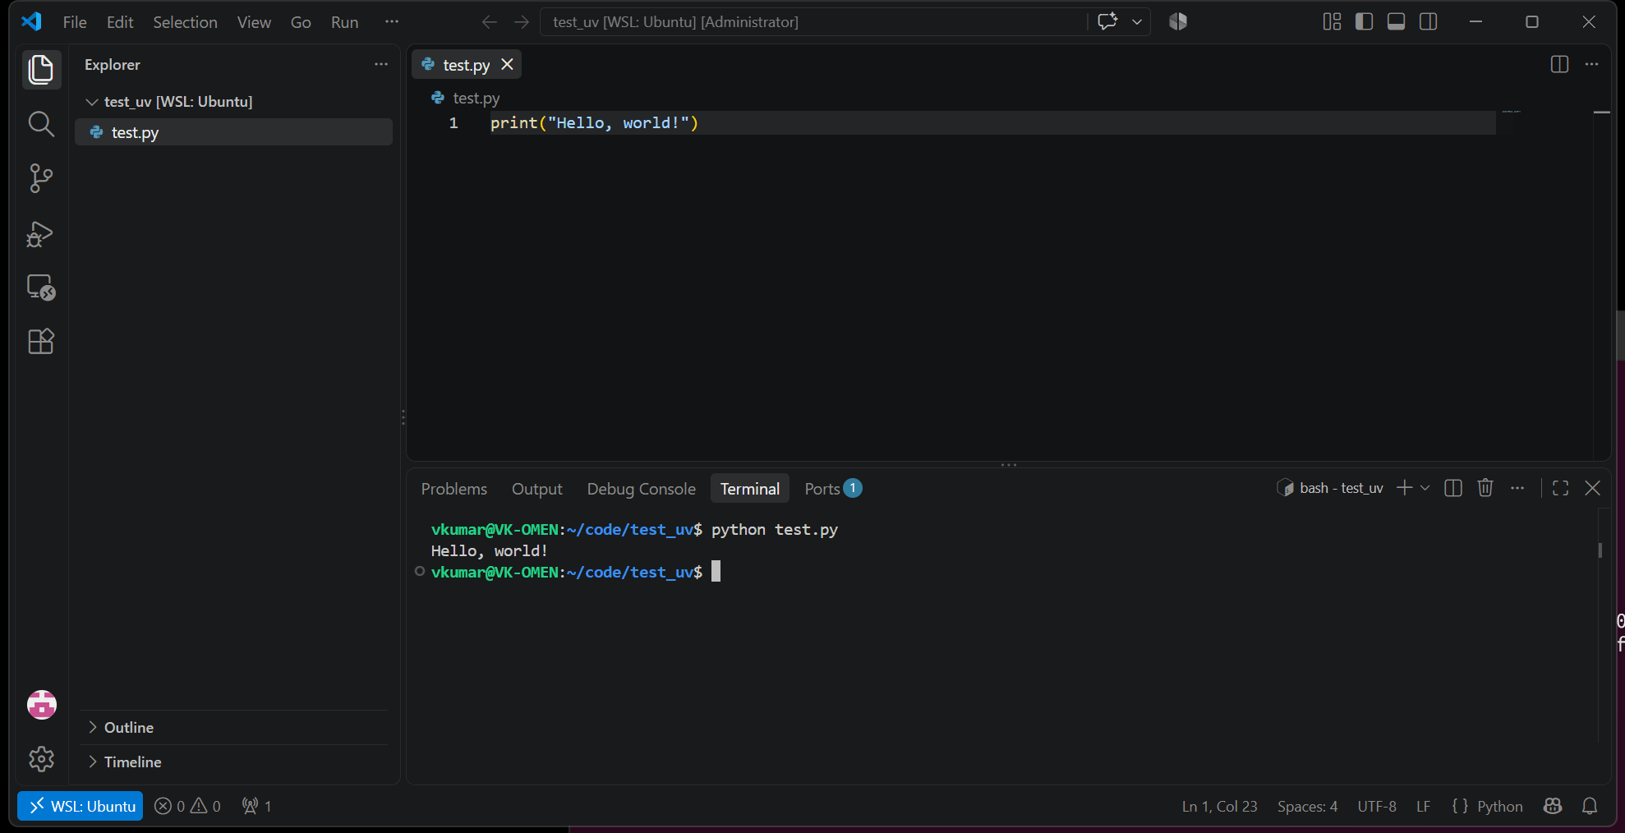Change indentation via Spaces: 4
Screen dimensions: 1625x833
click(x=1307, y=806)
